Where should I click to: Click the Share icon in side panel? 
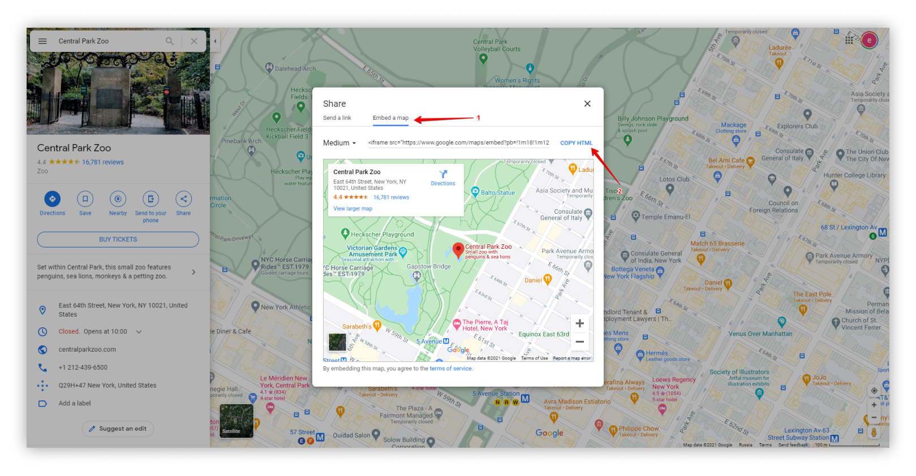[x=183, y=199]
